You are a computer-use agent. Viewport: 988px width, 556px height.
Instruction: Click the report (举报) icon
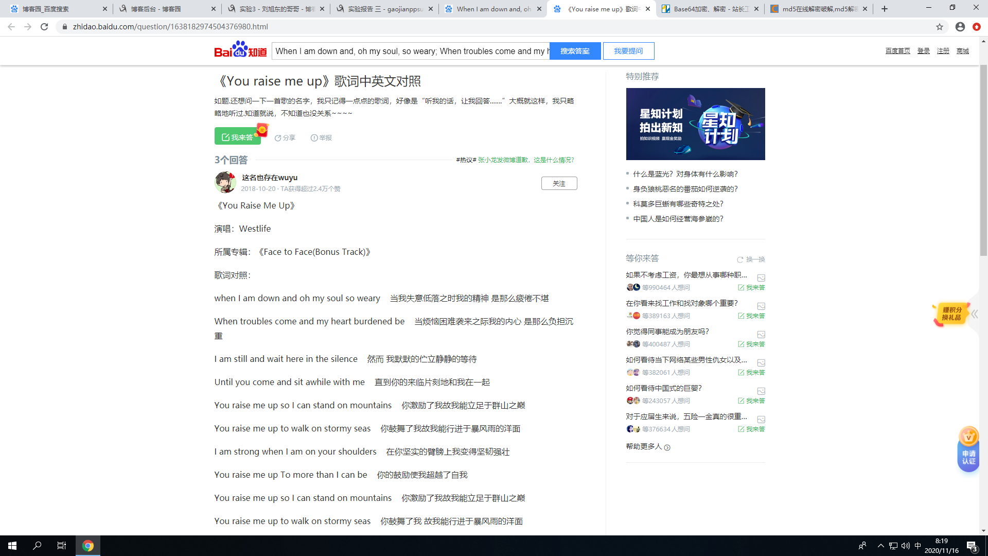click(314, 138)
